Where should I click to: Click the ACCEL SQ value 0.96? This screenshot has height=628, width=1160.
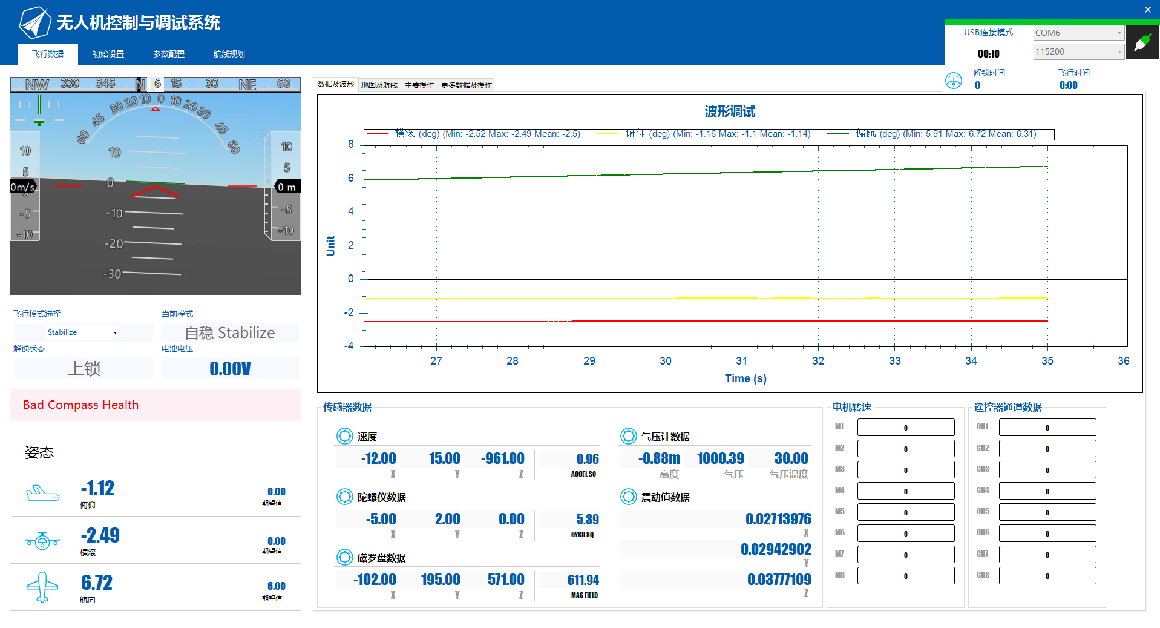click(x=588, y=459)
